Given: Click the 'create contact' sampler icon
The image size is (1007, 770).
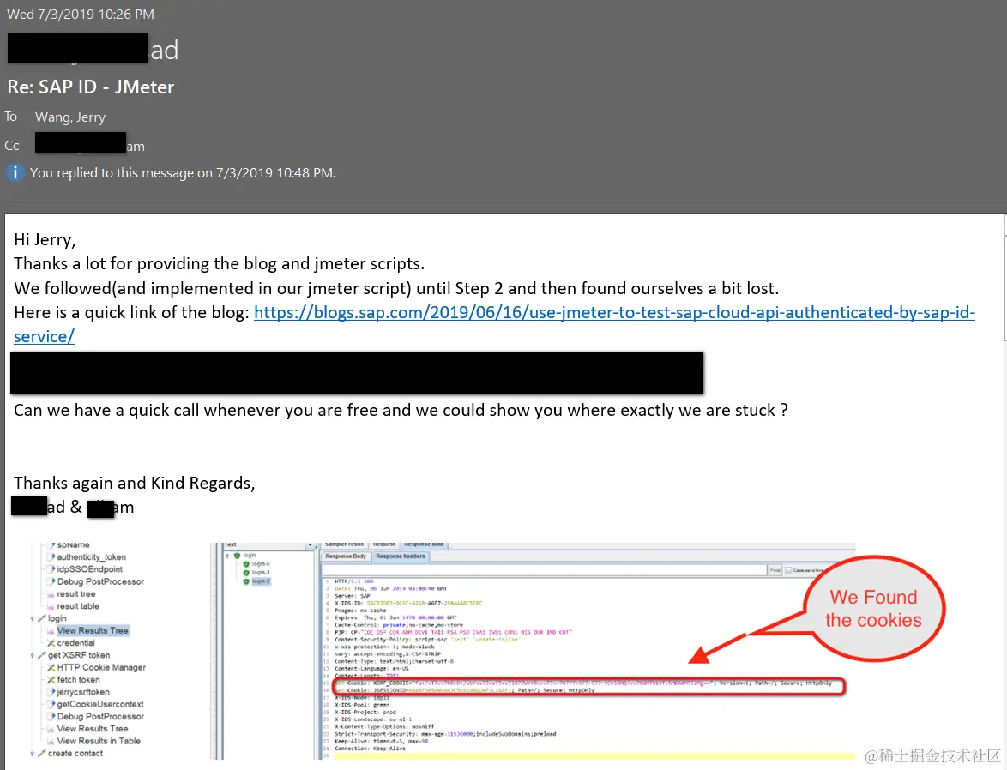Looking at the screenshot, I should [42, 753].
